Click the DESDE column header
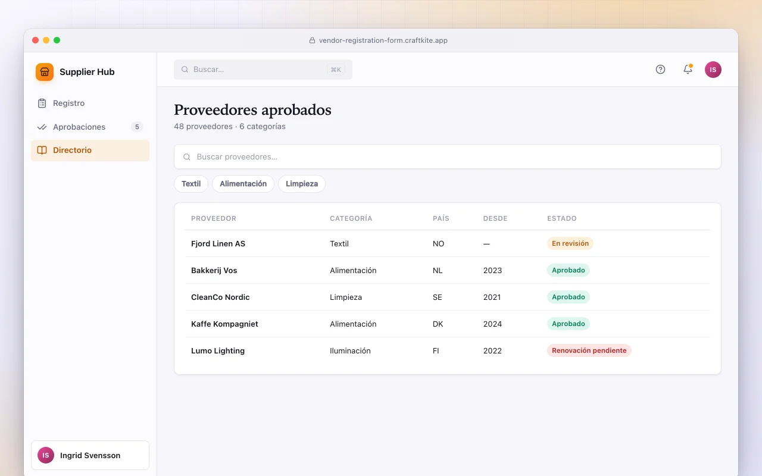This screenshot has width=762, height=476. coord(495,218)
